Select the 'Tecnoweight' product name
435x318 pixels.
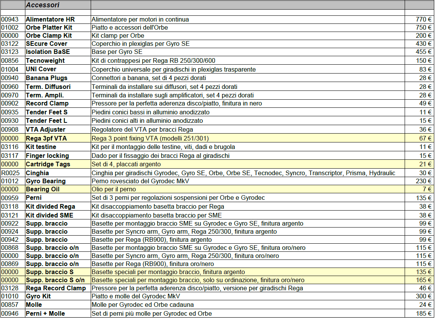45,60
